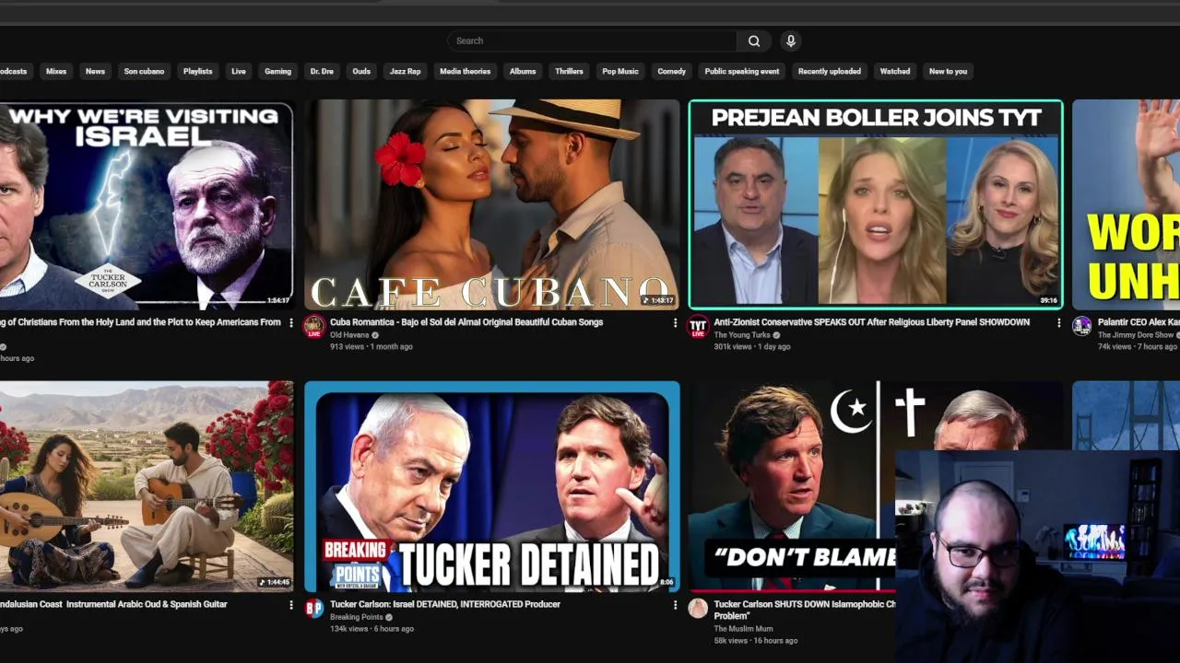Select the New to you chip
Image resolution: width=1180 pixels, height=663 pixels.
948,71
